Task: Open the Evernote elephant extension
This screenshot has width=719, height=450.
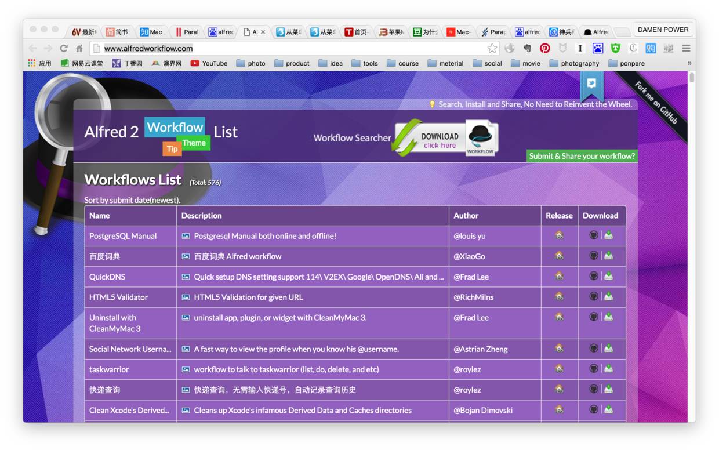Action: pyautogui.click(x=527, y=48)
